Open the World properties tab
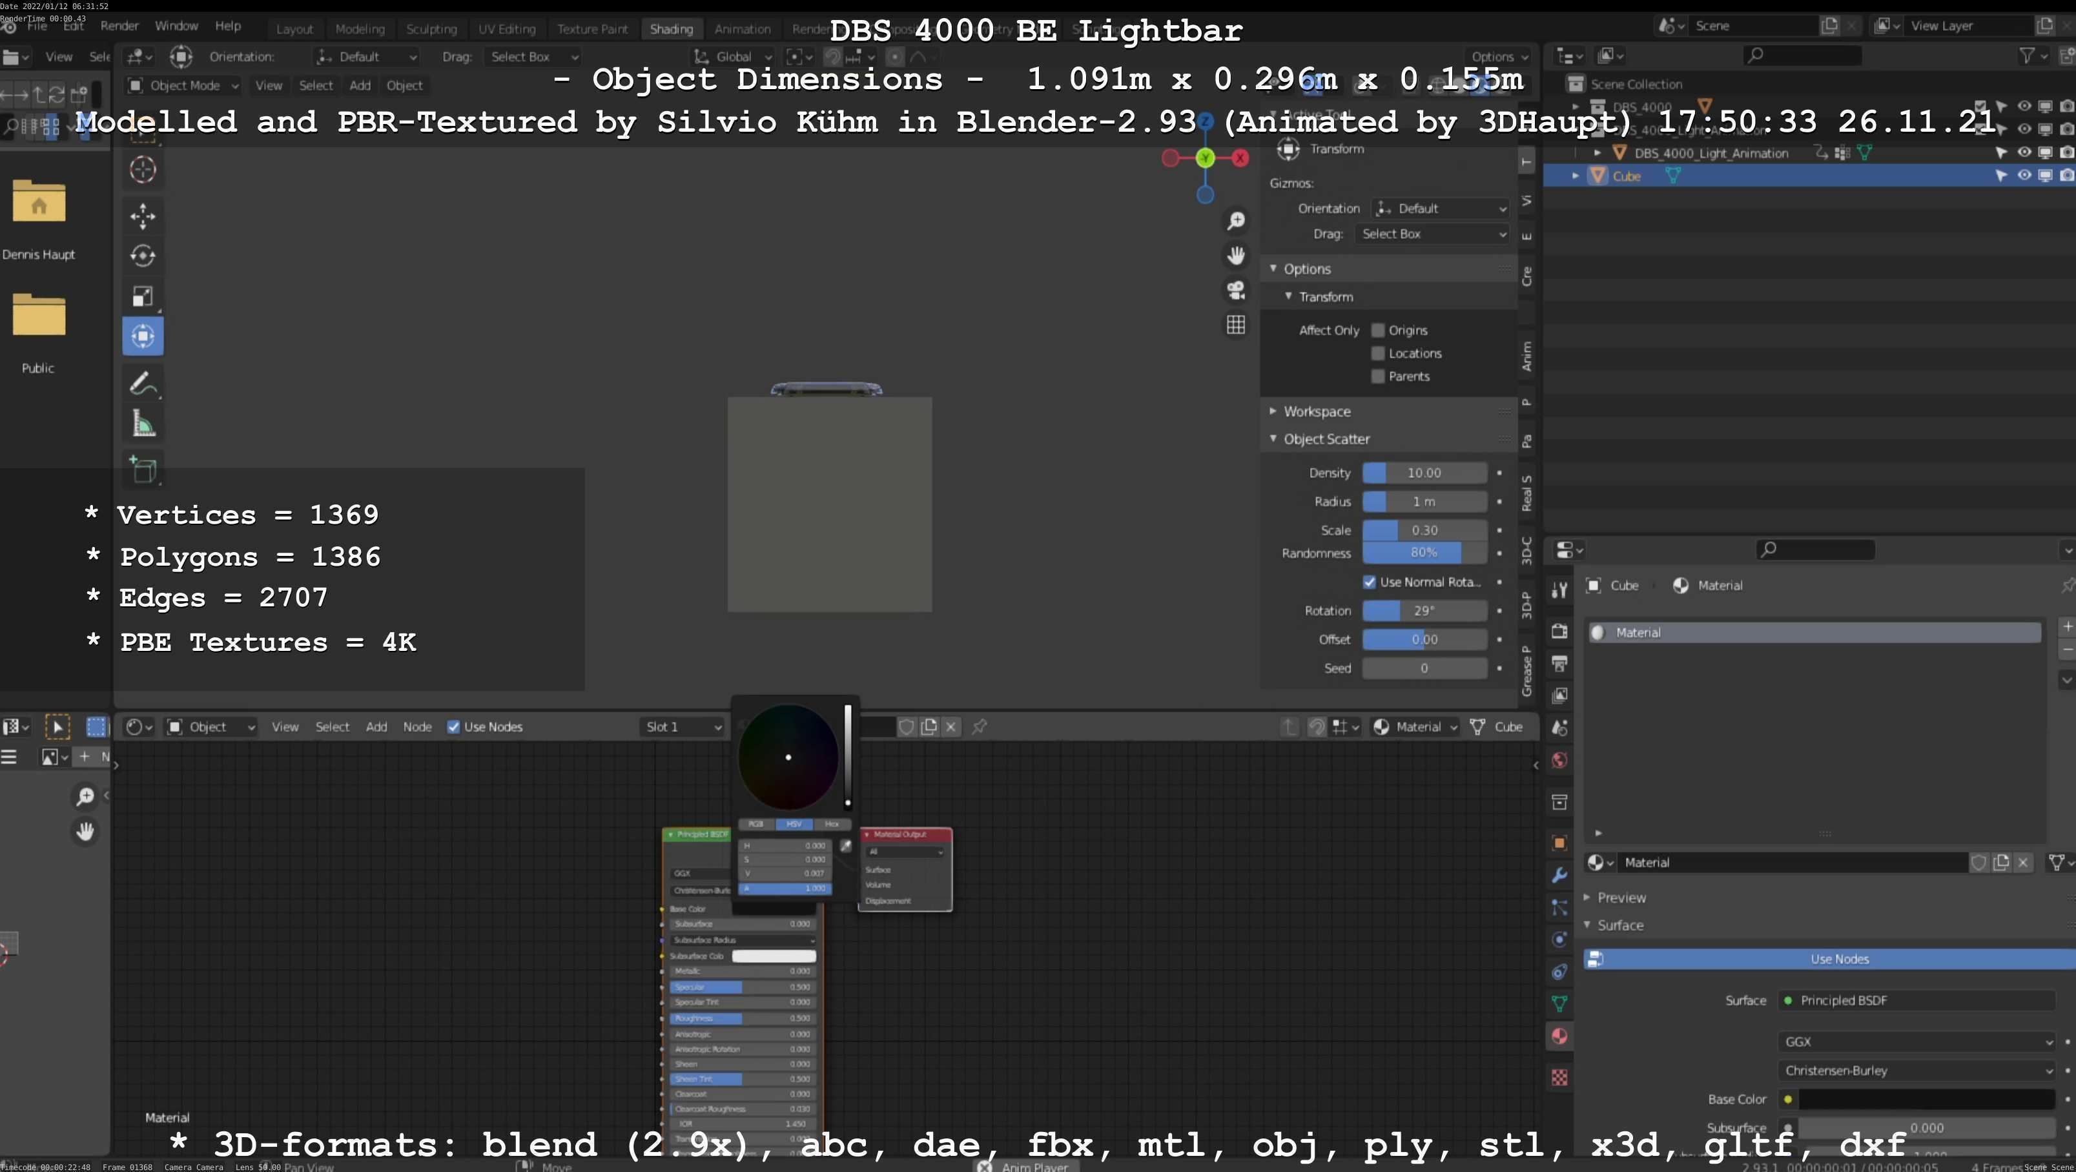2076x1172 pixels. [x=1559, y=760]
